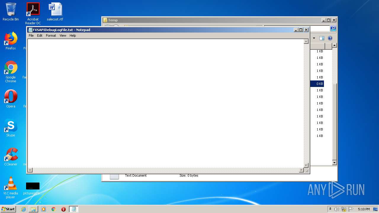Screen dimensions: 379x213
Task: Click the text file icon in details pane
Action: click(114, 177)
